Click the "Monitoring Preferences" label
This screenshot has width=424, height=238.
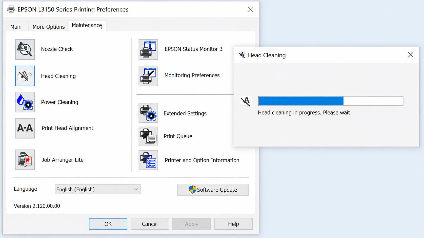click(x=192, y=75)
